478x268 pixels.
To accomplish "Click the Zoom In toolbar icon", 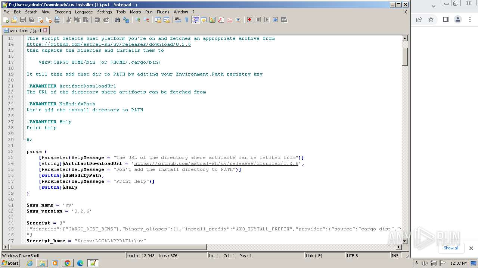I will (x=137, y=20).
